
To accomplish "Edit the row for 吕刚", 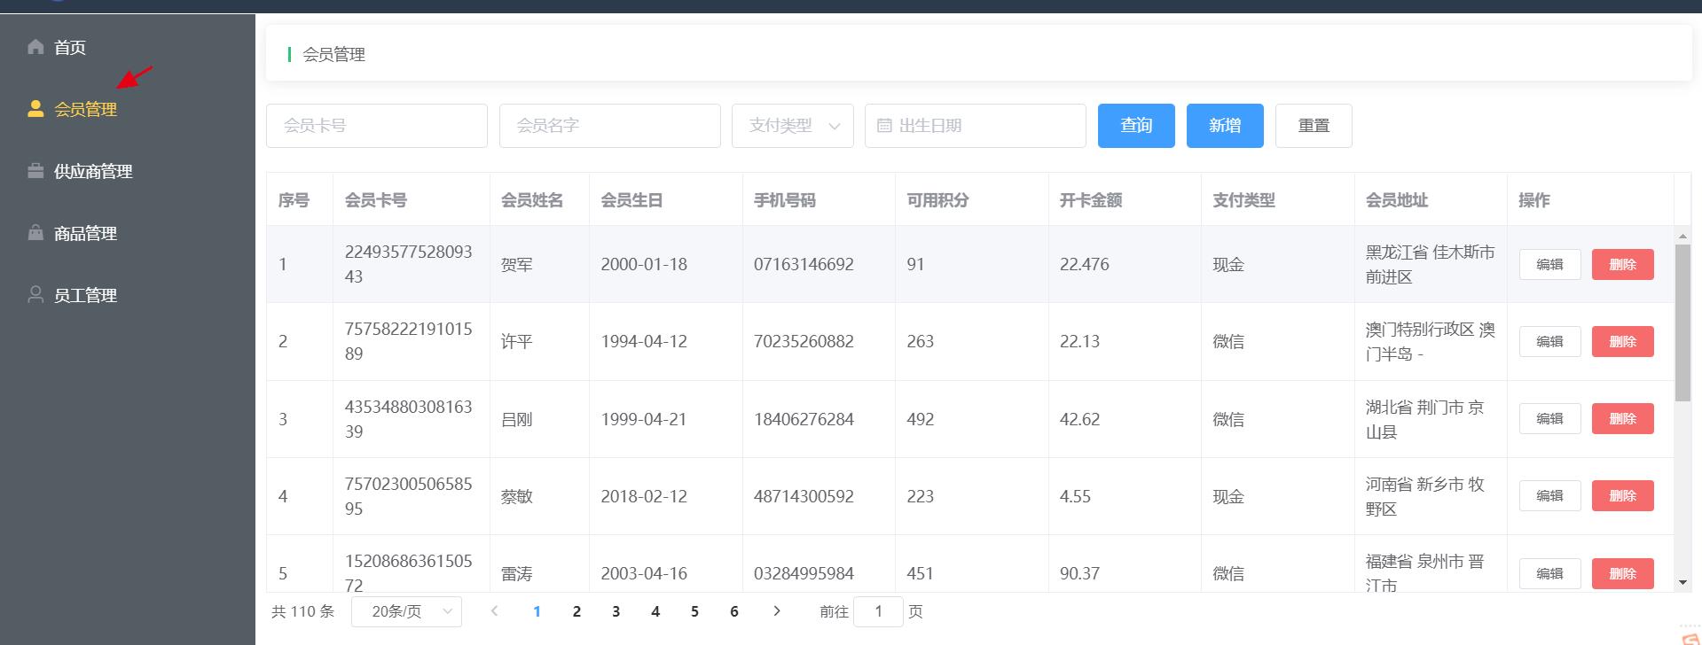I will pyautogui.click(x=1549, y=418).
